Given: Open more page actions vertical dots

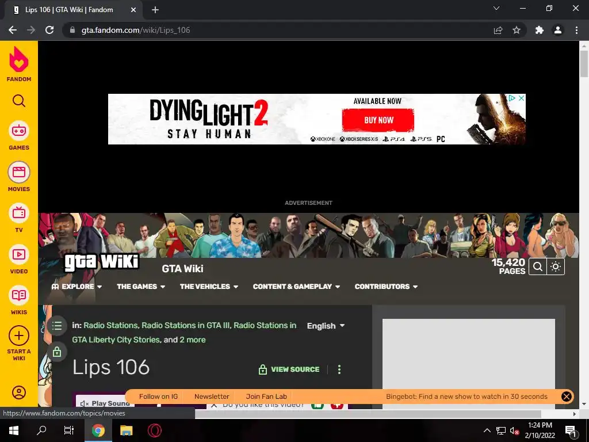Looking at the screenshot, I should 339,369.
